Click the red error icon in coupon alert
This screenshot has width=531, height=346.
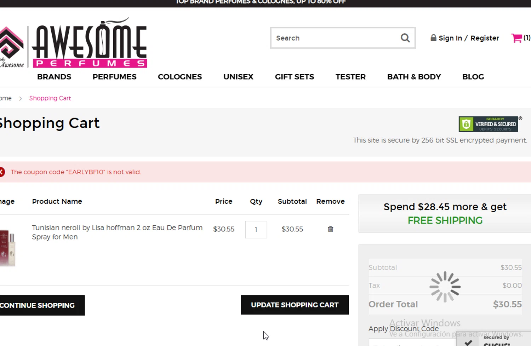click(2, 172)
